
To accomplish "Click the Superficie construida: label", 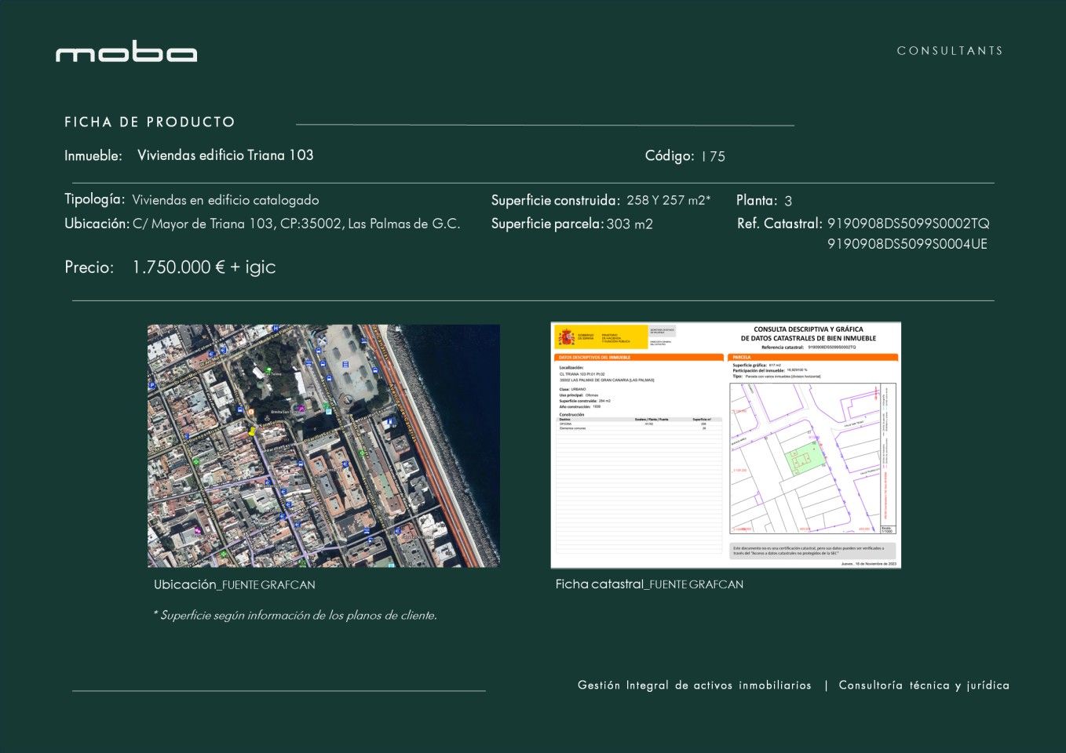I will 556,200.
